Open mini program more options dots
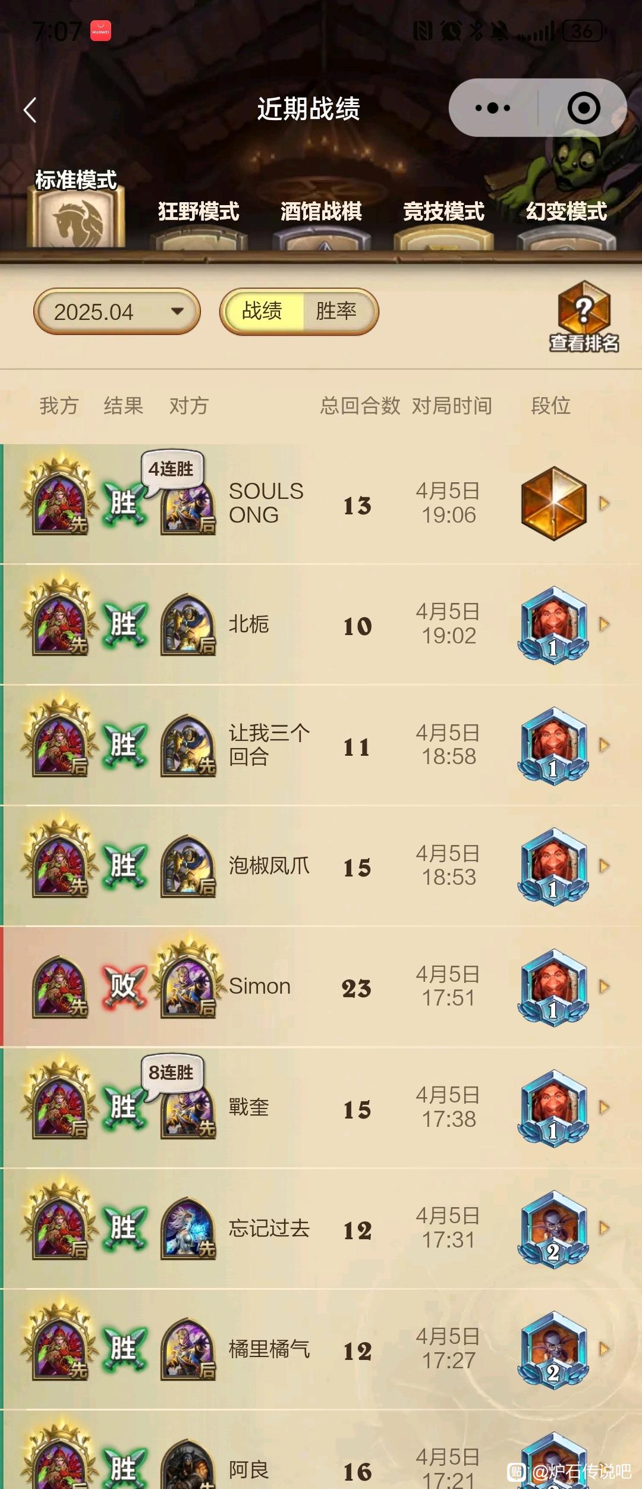This screenshot has height=1489, width=642. (493, 108)
